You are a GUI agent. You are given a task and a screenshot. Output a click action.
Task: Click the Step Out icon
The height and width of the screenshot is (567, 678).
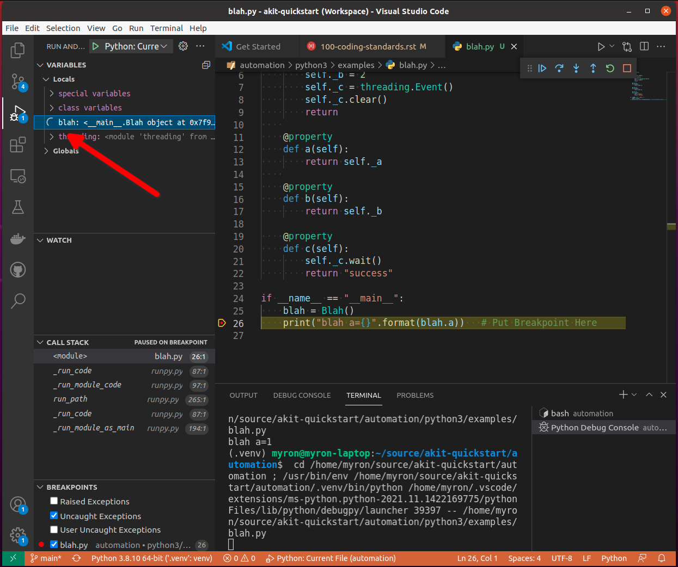(x=593, y=68)
